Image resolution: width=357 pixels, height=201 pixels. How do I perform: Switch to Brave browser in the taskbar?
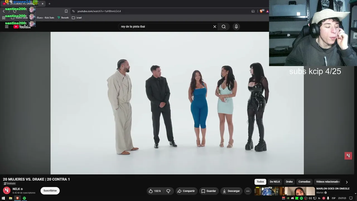coord(17,198)
